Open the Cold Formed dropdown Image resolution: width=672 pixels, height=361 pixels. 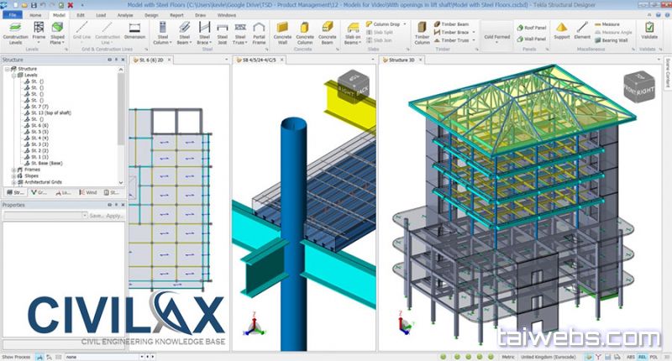coord(495,38)
